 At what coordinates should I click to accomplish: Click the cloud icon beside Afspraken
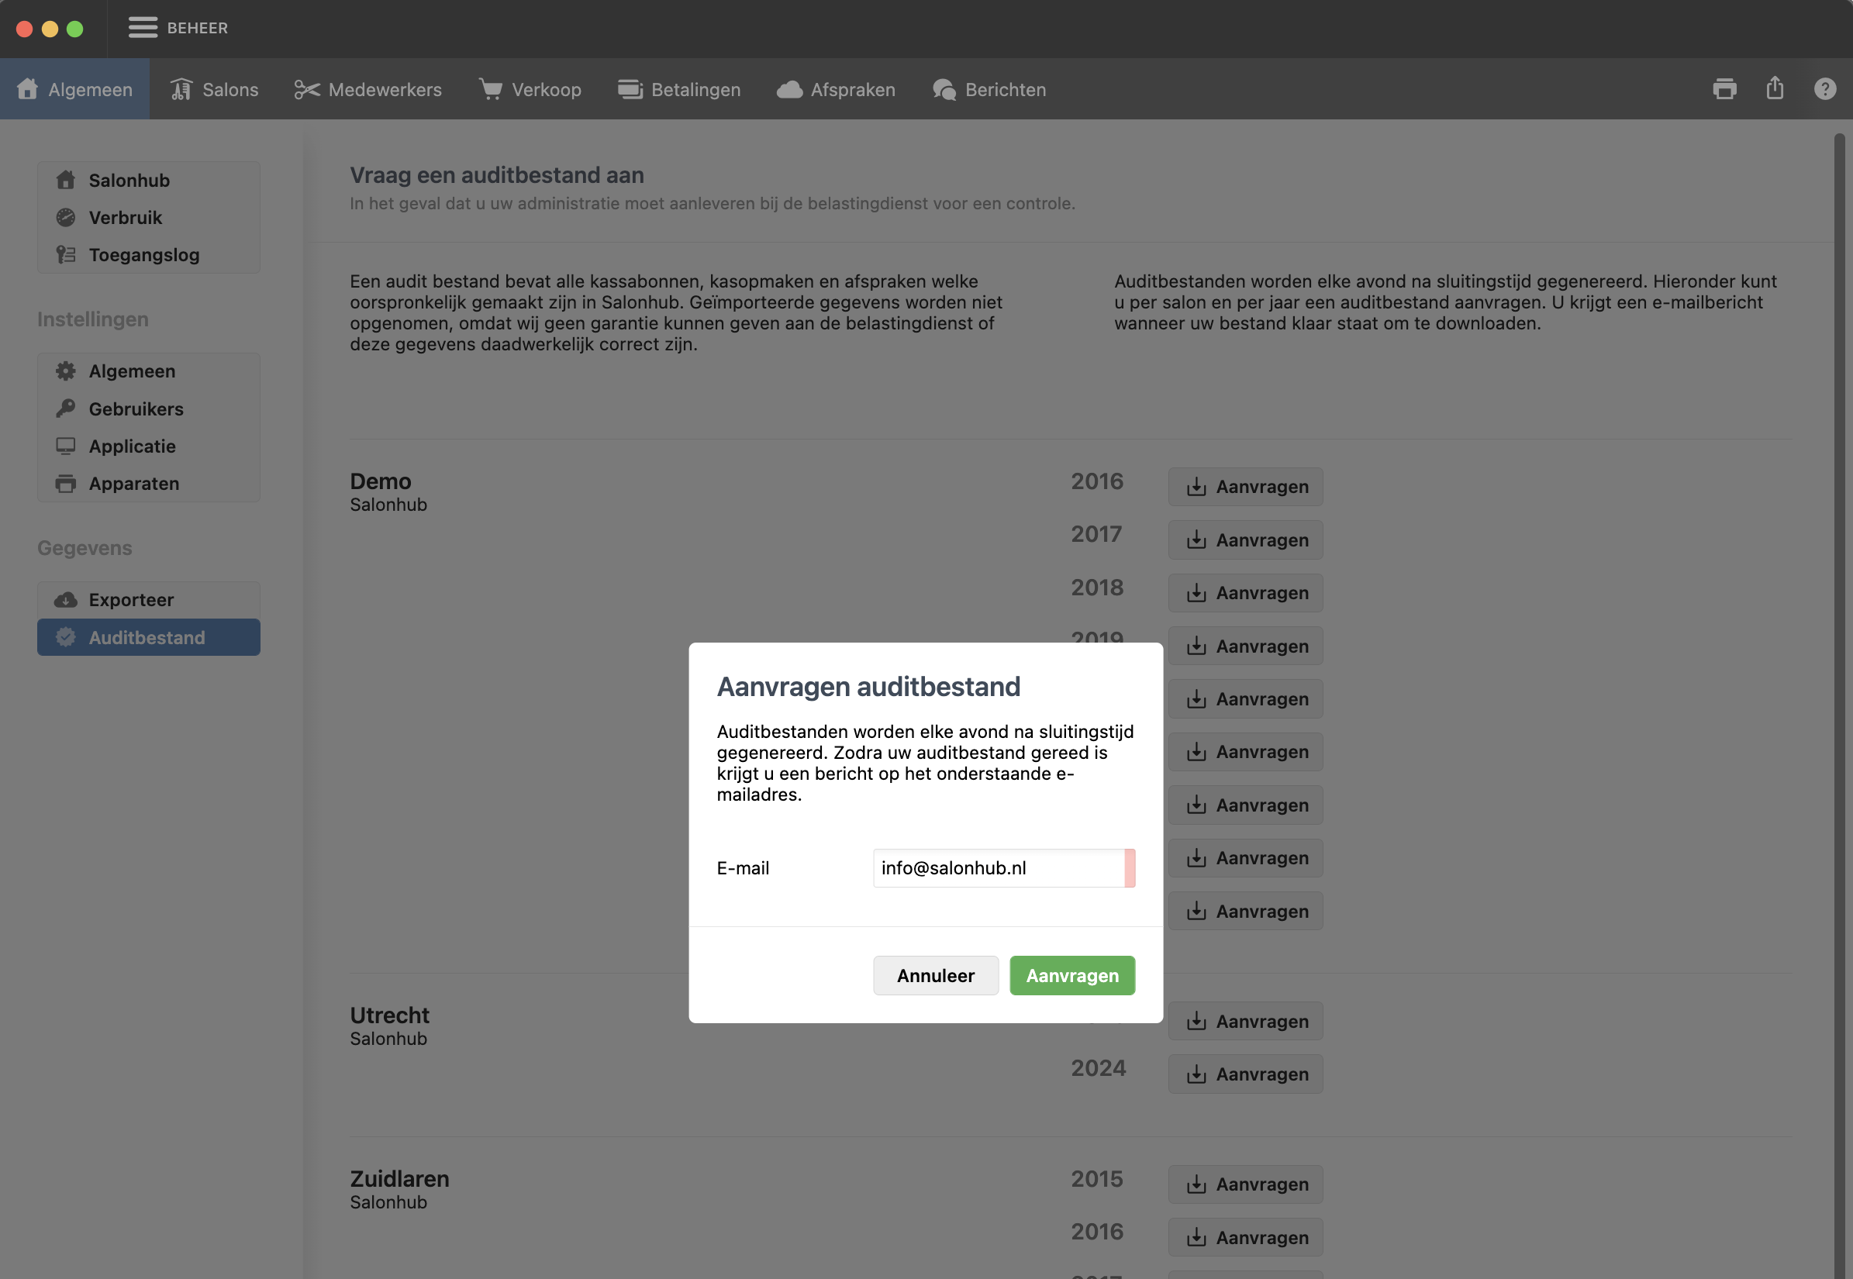click(789, 90)
